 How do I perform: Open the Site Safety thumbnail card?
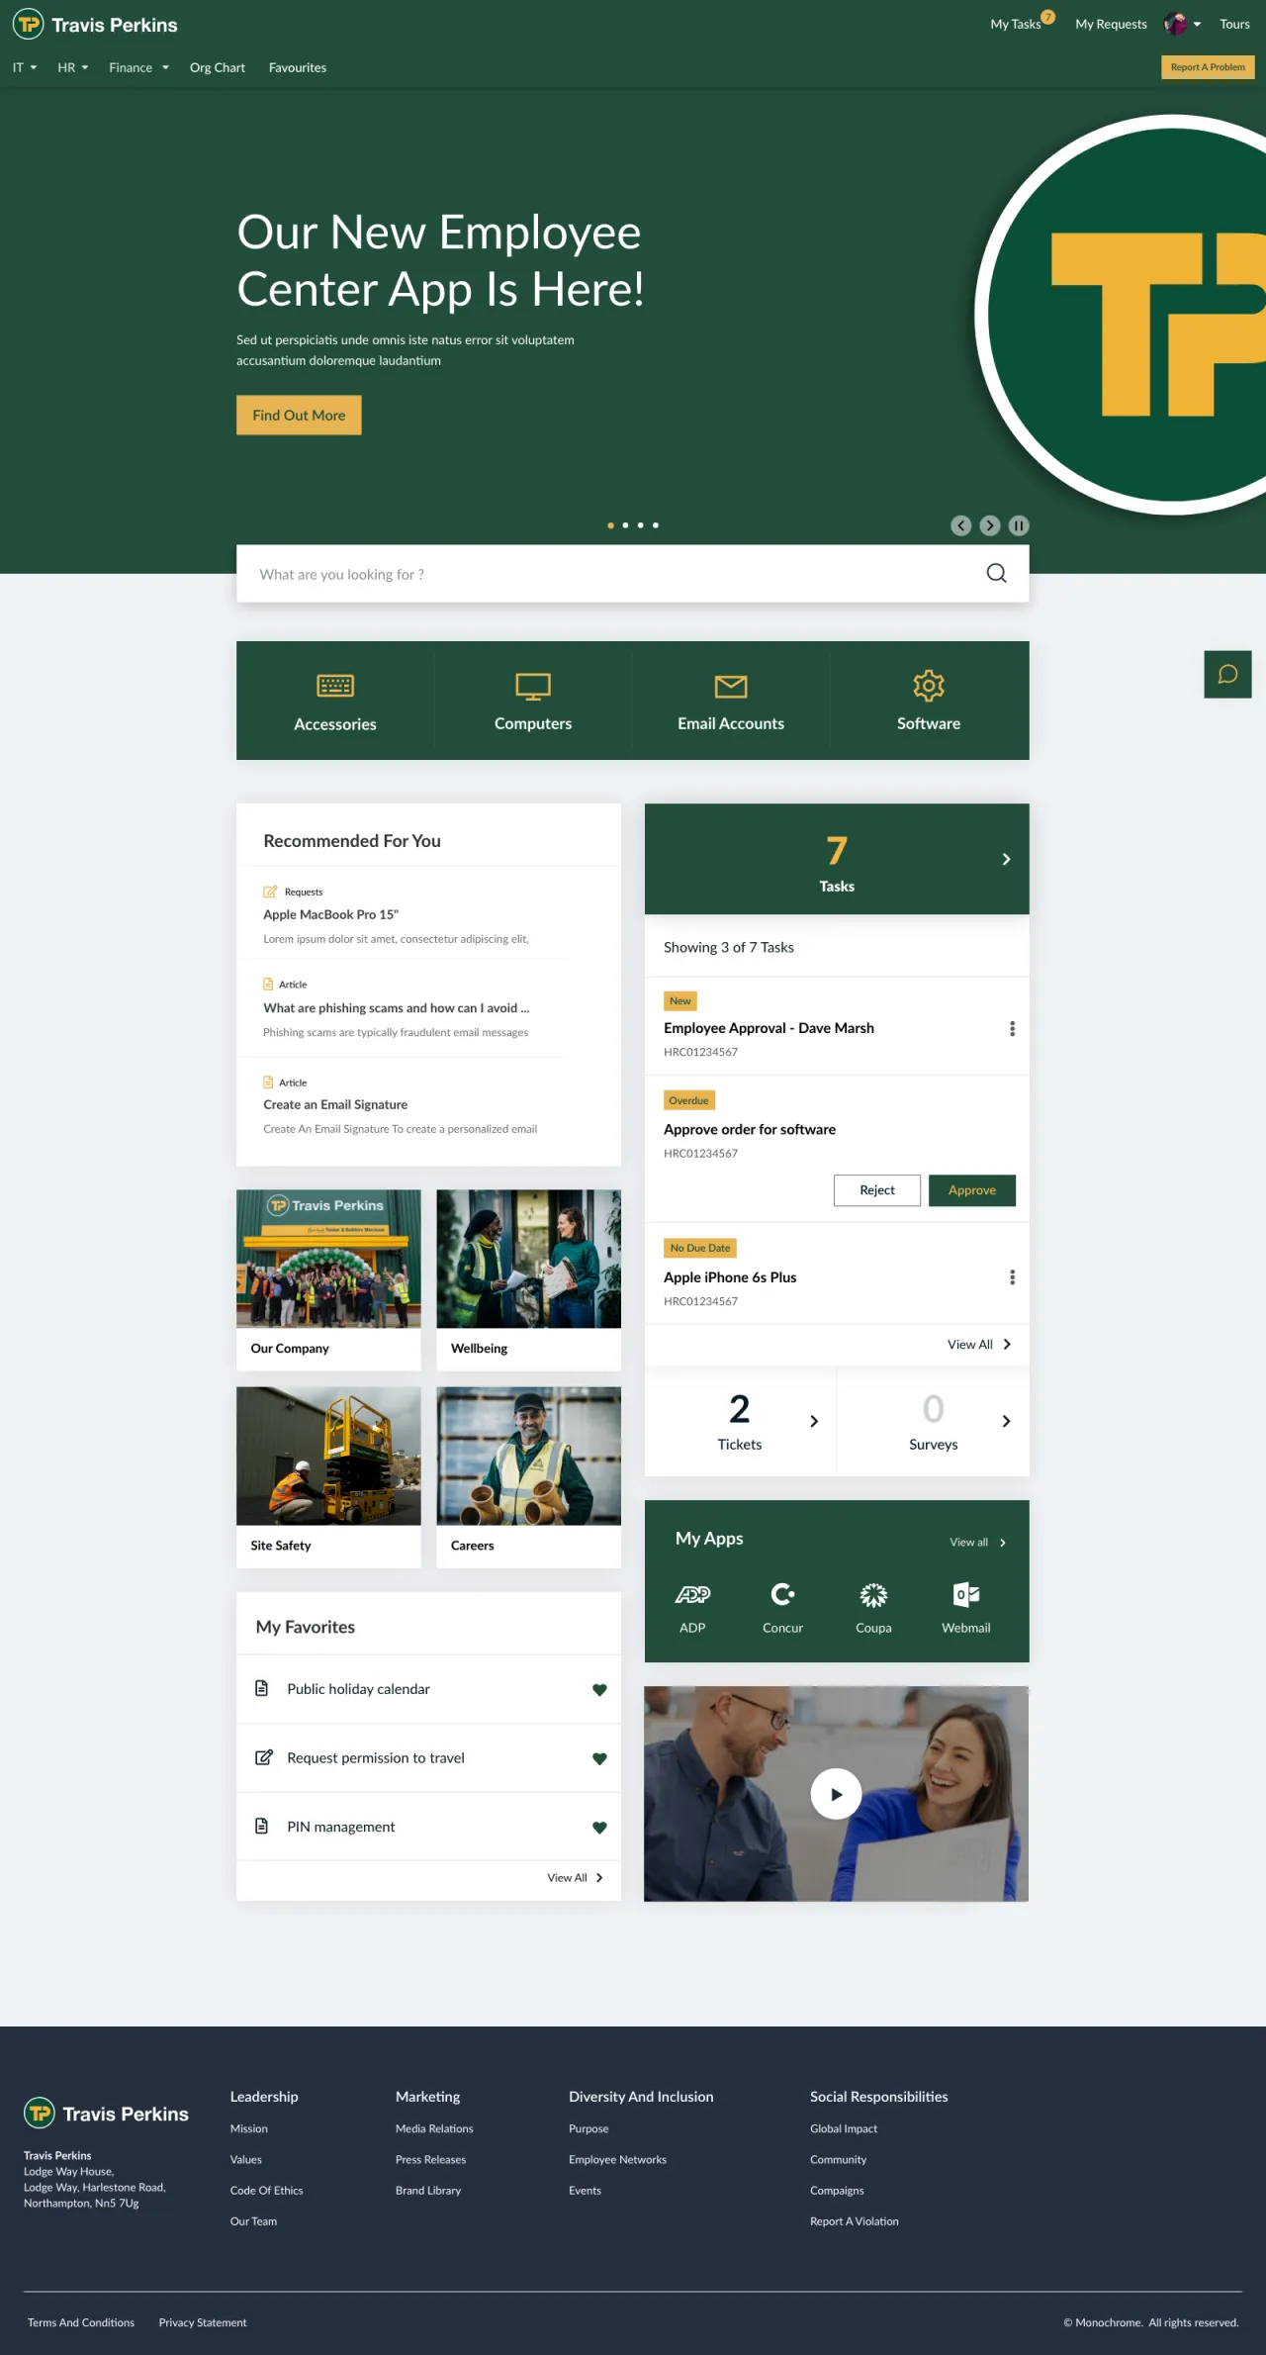[328, 1477]
